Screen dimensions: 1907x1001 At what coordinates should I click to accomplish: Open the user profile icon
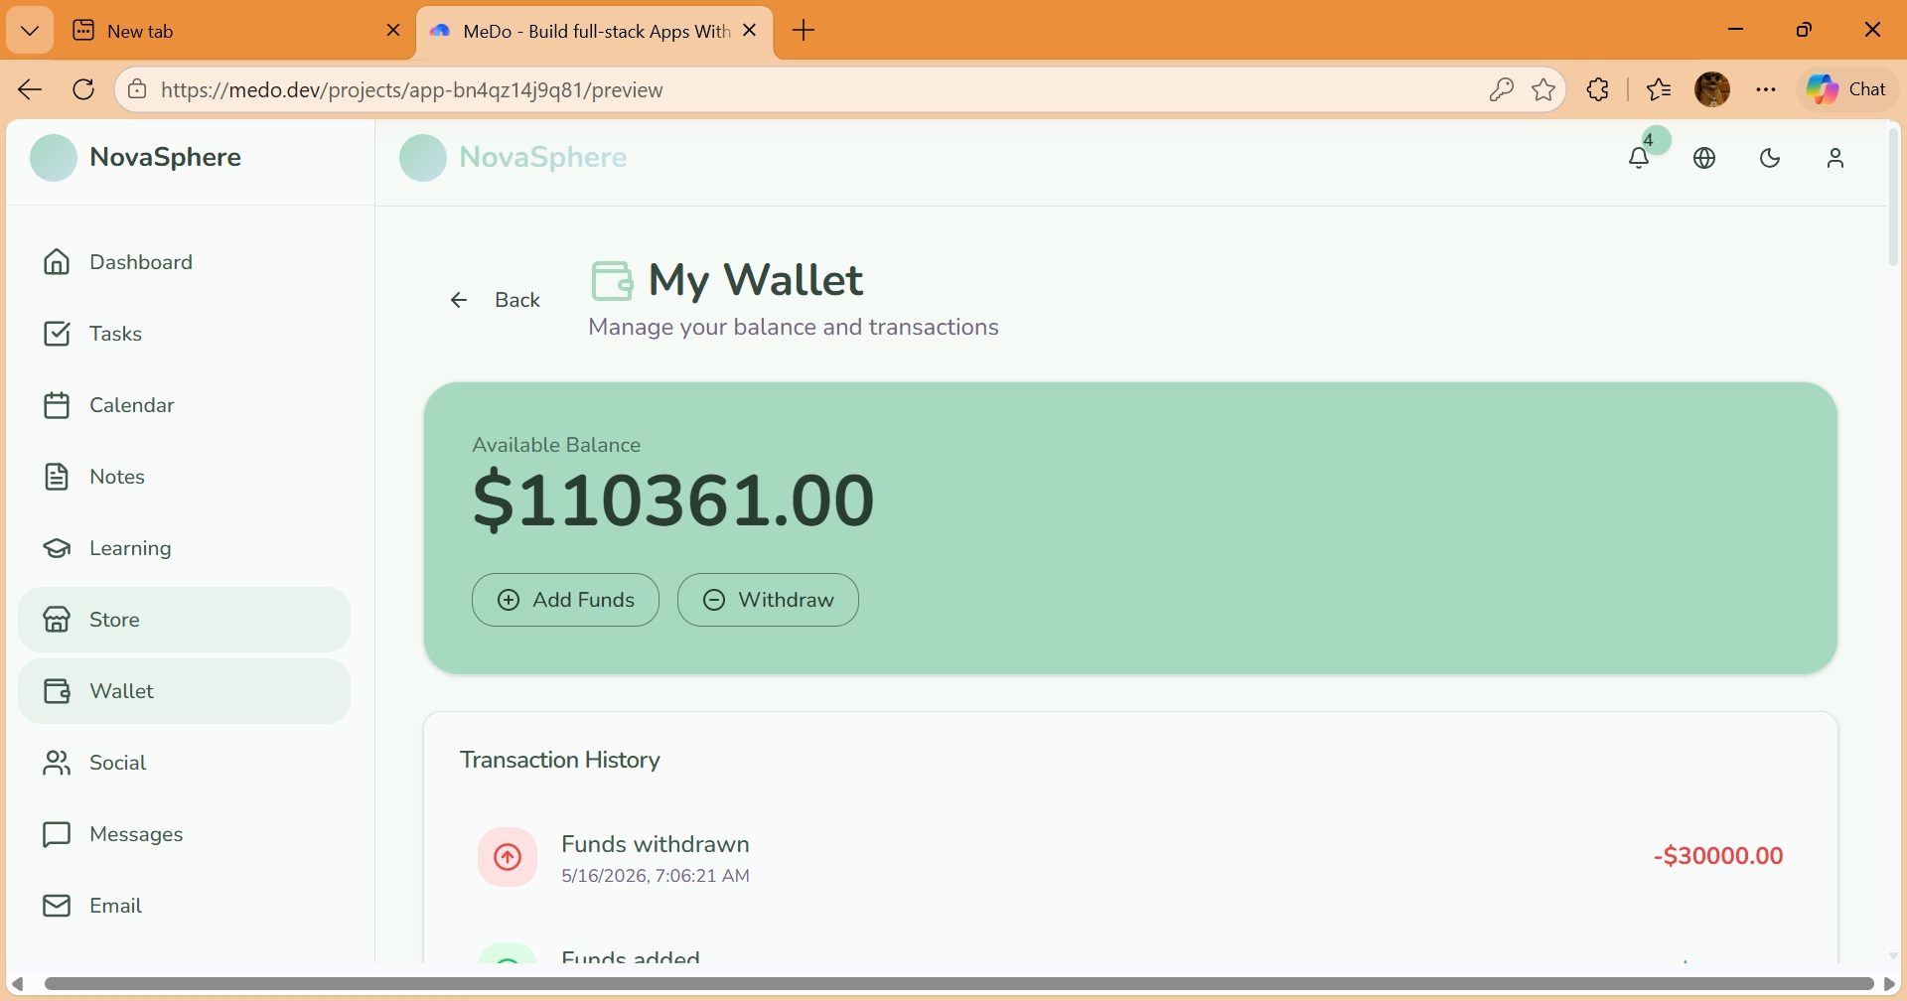pyautogui.click(x=1835, y=158)
